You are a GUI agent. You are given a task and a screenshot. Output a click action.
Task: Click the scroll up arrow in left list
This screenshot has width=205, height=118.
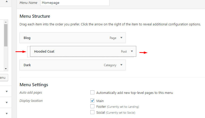(6, 22)
